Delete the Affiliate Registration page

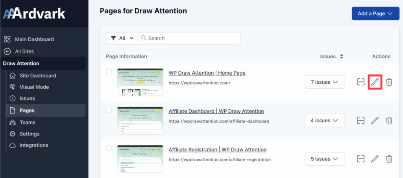point(389,159)
